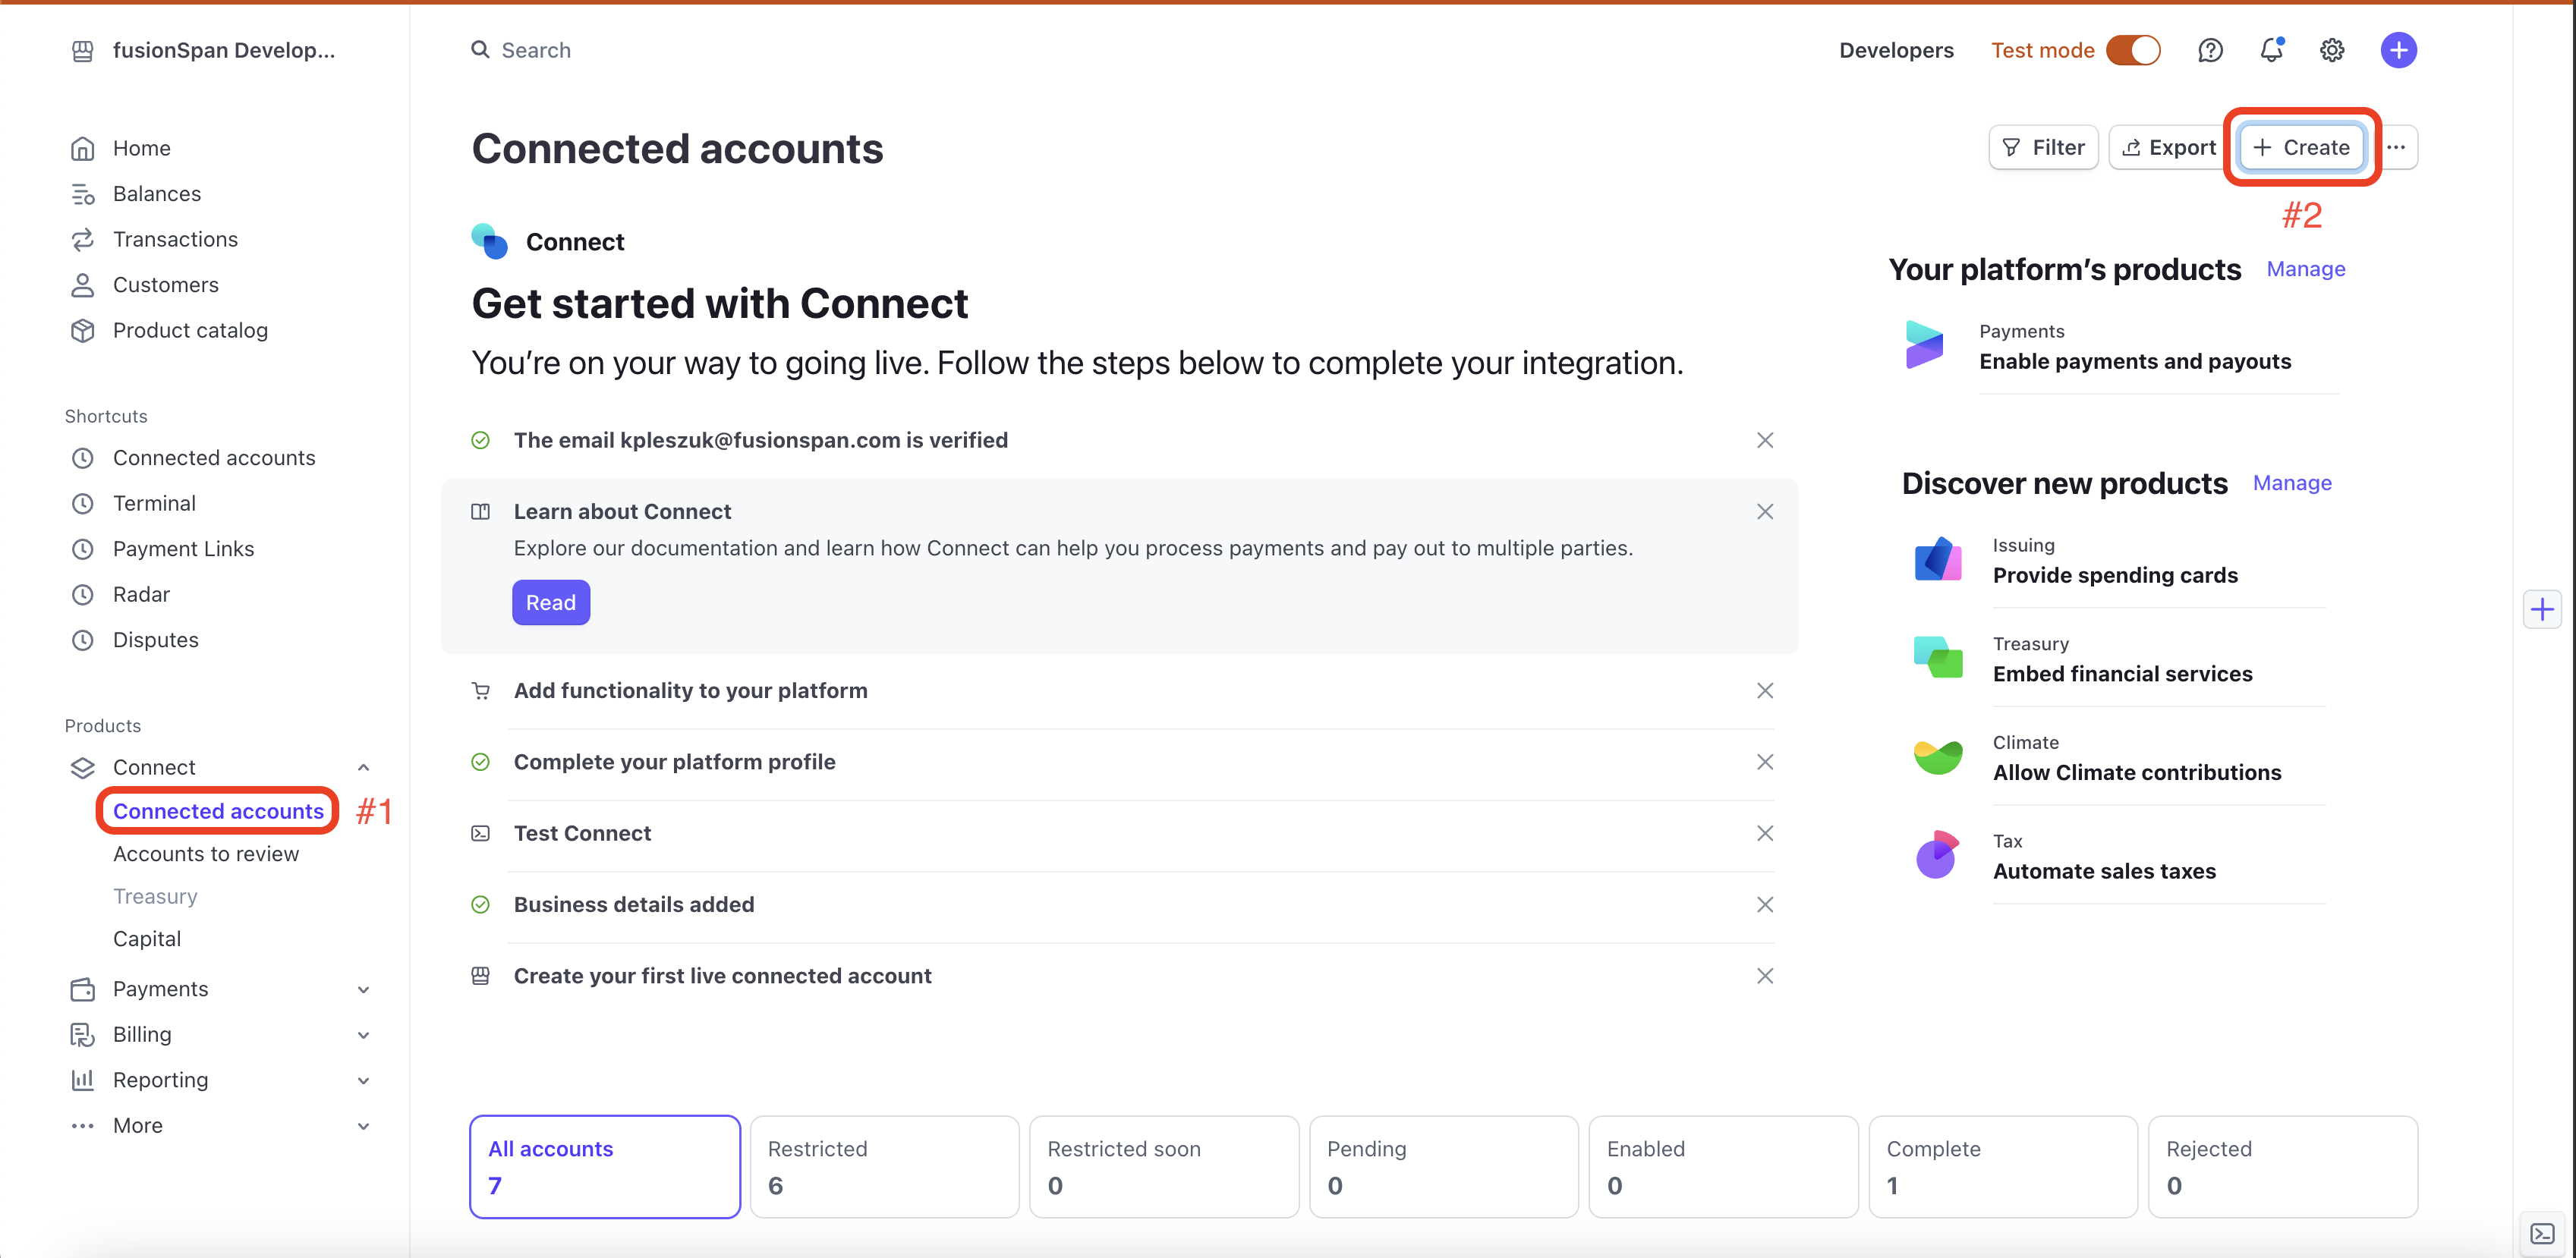Click the plus icon on right edge panel
The image size is (2576, 1258).
tap(2542, 609)
